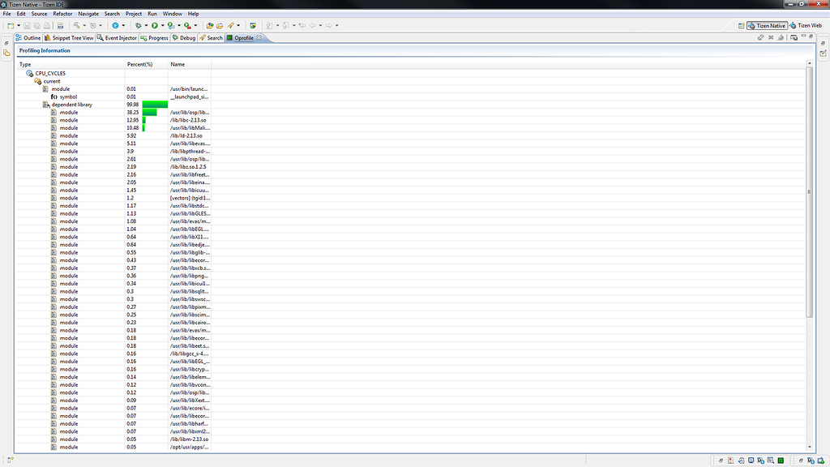Open the Debug dropdown arrow
The width and height of the screenshot is (830, 467).
[146, 25]
